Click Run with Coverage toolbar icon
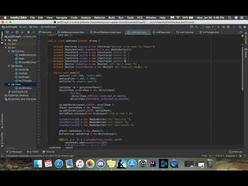This screenshot has width=248, height=186. [x=228, y=27]
